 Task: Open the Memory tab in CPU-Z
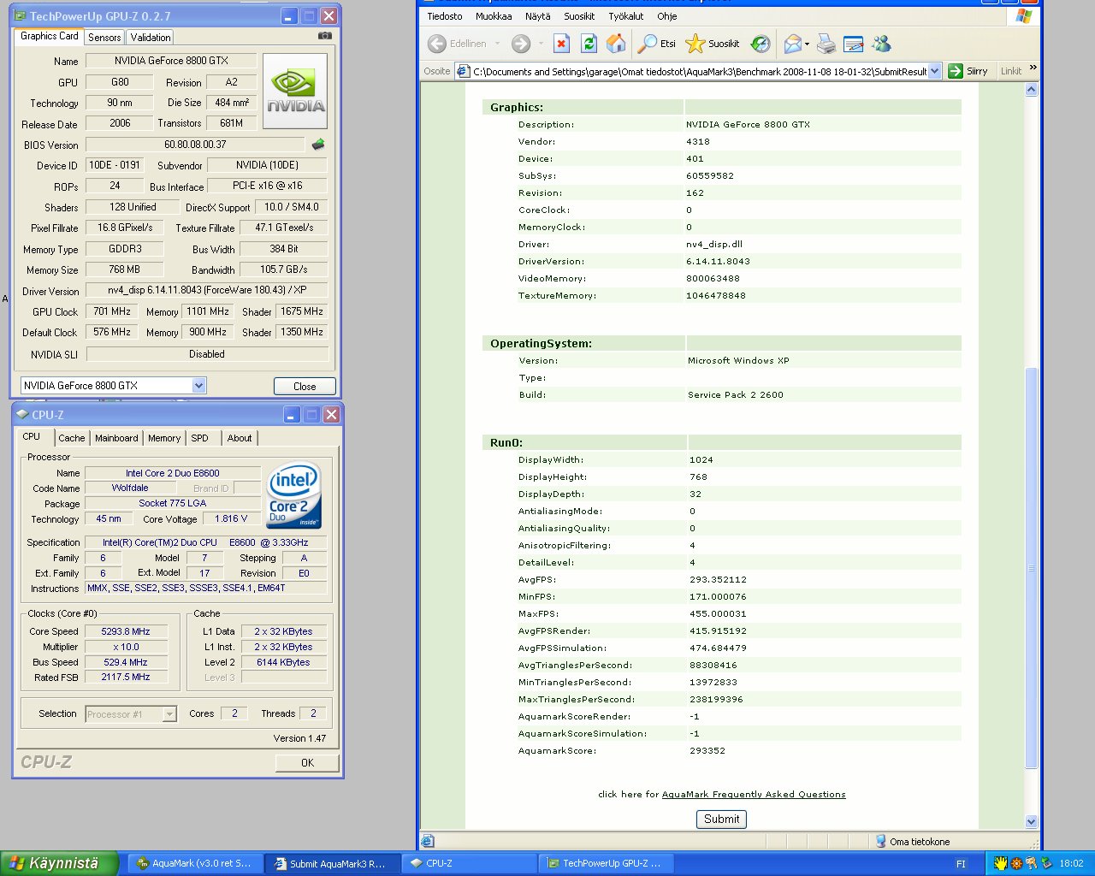164,438
